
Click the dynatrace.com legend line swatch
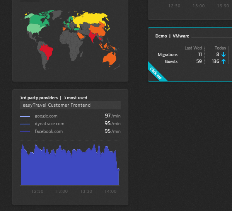[x=25, y=124]
